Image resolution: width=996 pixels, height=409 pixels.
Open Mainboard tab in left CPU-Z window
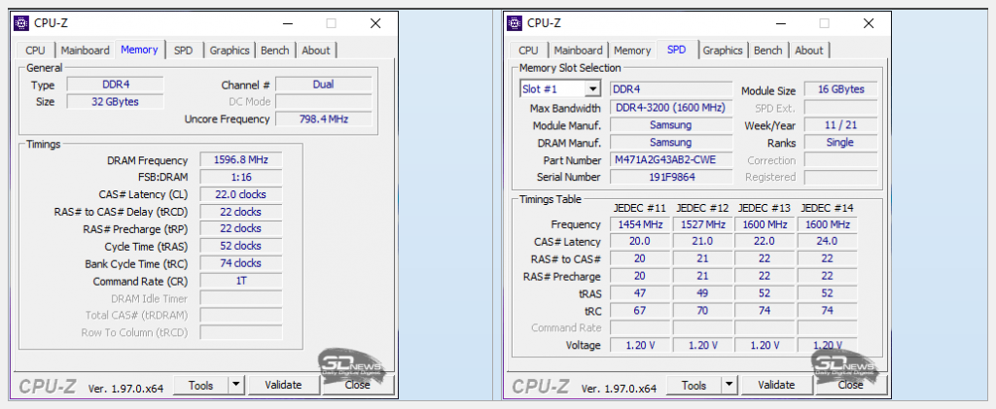coord(86,51)
